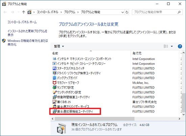Expand breadcrumb arrow after コントロール パネル
The width and height of the screenshot is (186, 136).
click(61, 12)
